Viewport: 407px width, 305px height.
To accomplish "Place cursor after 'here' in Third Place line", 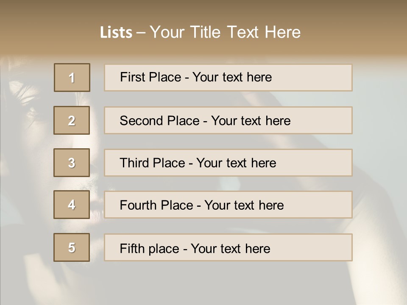I will pyautogui.click(x=277, y=163).
